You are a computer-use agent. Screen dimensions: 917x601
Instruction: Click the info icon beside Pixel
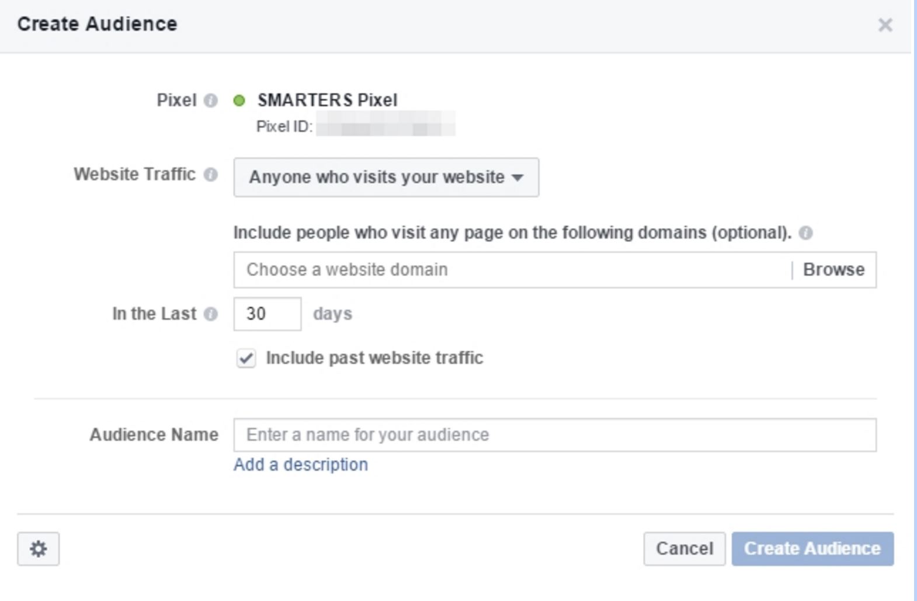[x=210, y=101]
